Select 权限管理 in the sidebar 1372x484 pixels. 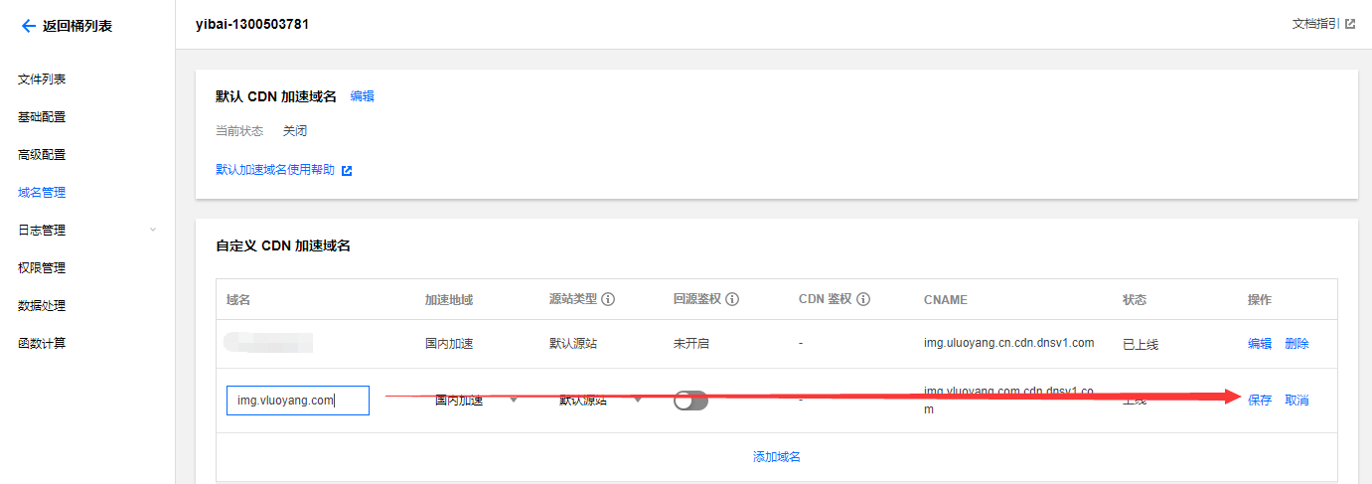[42, 268]
